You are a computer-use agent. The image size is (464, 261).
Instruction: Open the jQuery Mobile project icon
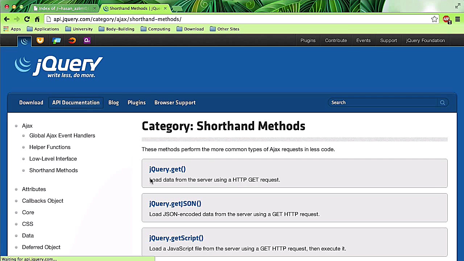[x=56, y=41]
